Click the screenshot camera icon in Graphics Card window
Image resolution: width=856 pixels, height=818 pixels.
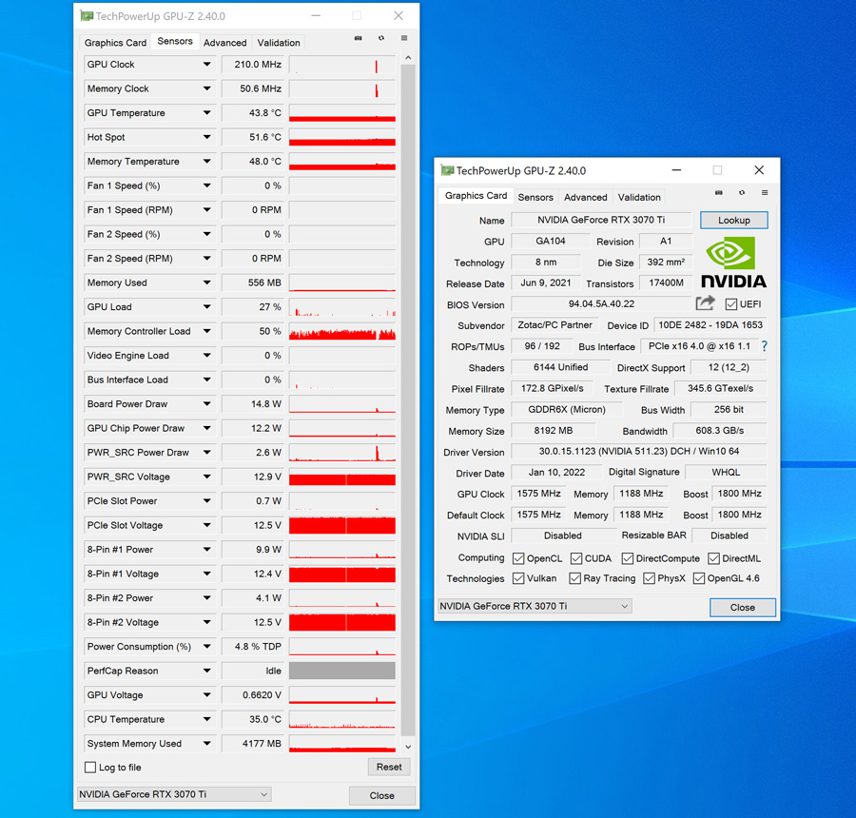pos(718,193)
